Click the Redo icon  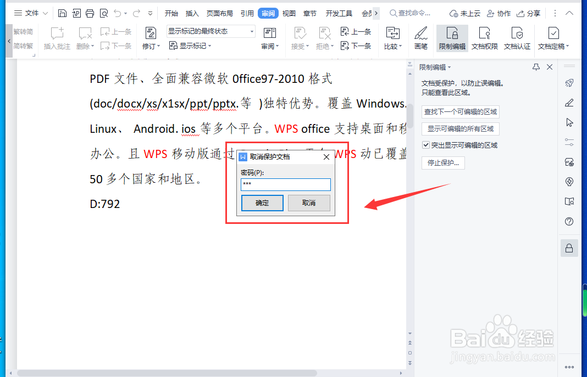click(x=137, y=14)
